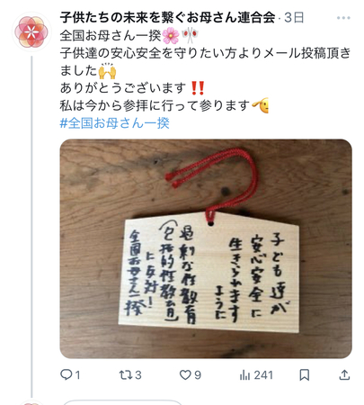Open the #全国お母さん一揆 hashtag link
The height and width of the screenshot is (405, 364).
pos(115,123)
